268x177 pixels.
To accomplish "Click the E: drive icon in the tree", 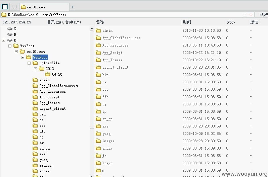I will pyautogui.click(x=10, y=40).
